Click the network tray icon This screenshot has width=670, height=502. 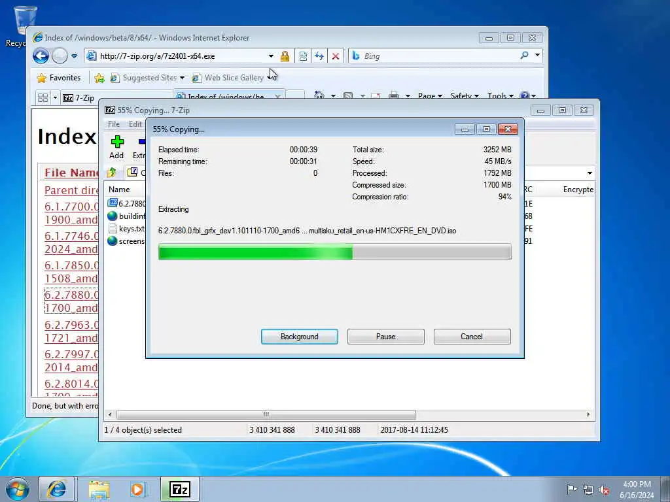pyautogui.click(x=588, y=490)
